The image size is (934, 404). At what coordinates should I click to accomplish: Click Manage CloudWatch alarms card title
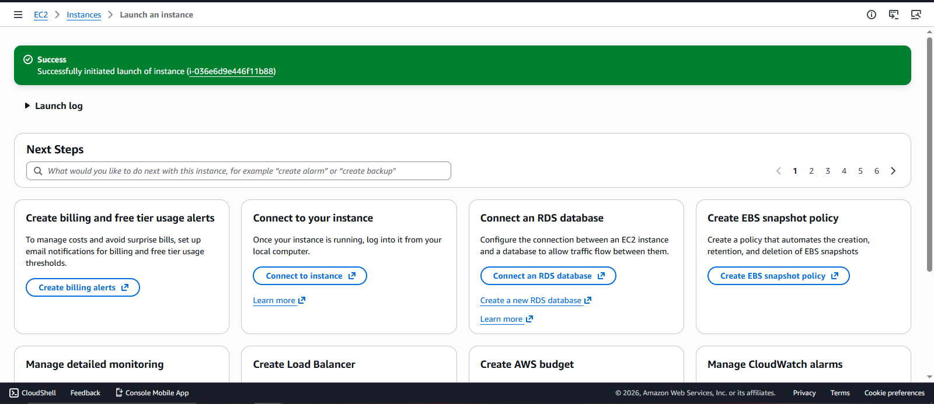pos(775,364)
